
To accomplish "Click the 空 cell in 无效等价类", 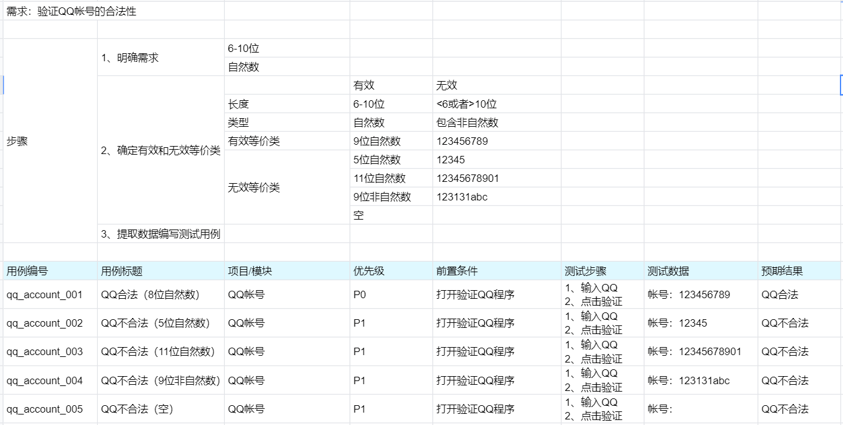I will click(x=358, y=215).
